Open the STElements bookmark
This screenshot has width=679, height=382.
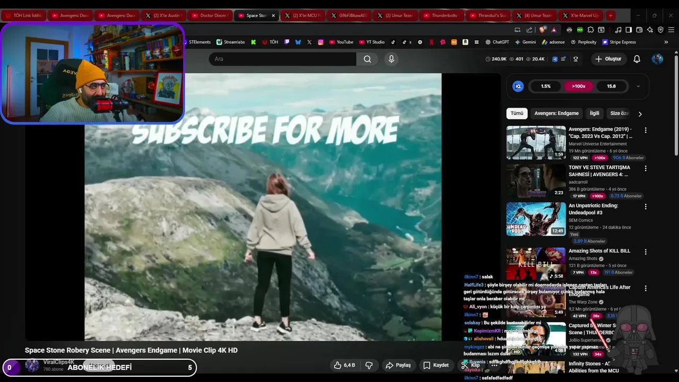[198, 42]
